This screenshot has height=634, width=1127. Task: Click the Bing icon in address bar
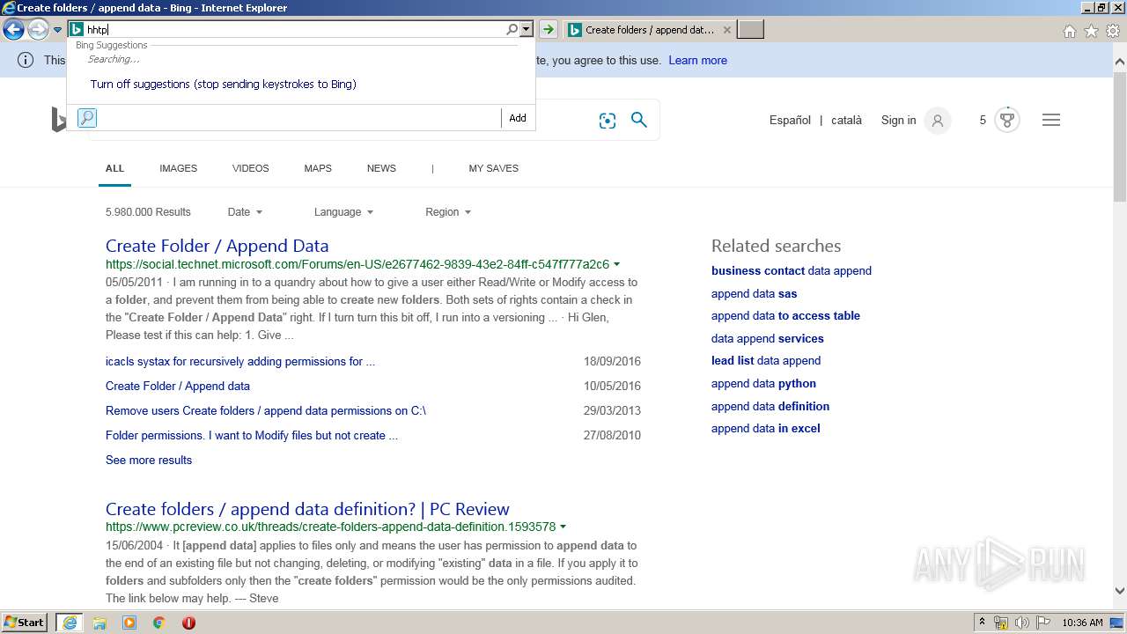coord(77,30)
